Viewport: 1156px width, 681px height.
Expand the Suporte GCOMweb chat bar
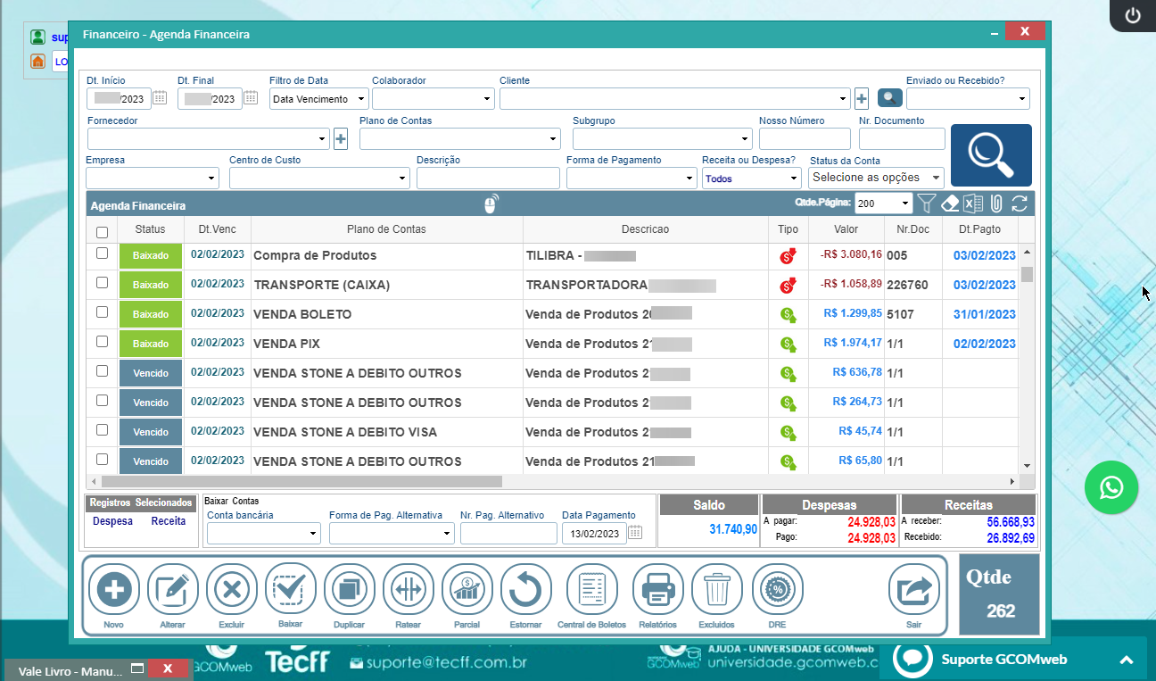pyautogui.click(x=1126, y=660)
